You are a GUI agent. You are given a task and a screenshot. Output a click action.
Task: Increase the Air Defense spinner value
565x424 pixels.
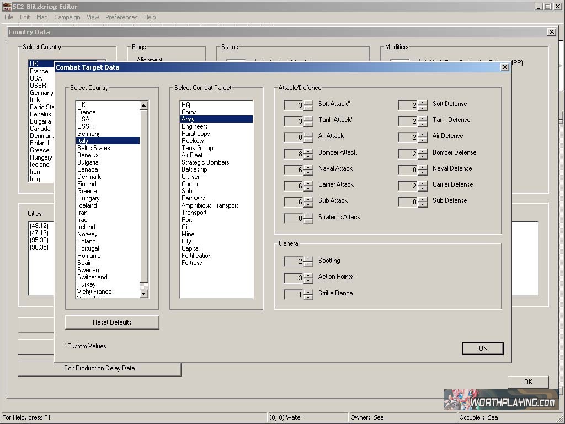coord(422,134)
